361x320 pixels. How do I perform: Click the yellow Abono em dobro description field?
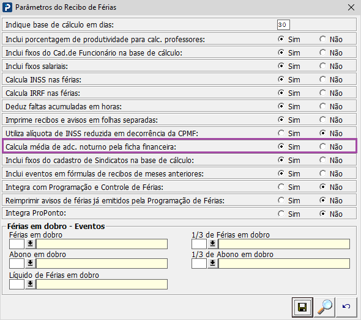[x=102, y=263]
